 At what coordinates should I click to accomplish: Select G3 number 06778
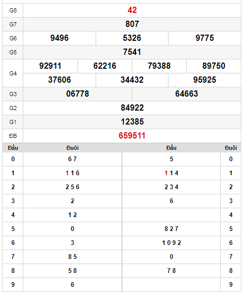[x=78, y=94]
